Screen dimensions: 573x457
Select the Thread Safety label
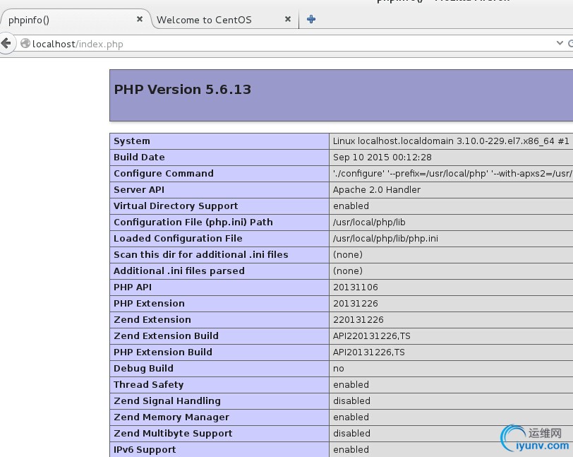point(148,385)
